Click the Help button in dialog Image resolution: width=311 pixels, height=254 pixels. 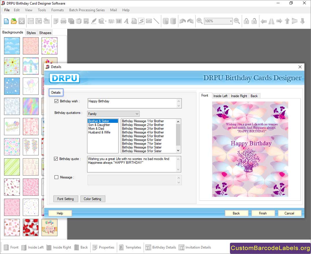click(60, 213)
